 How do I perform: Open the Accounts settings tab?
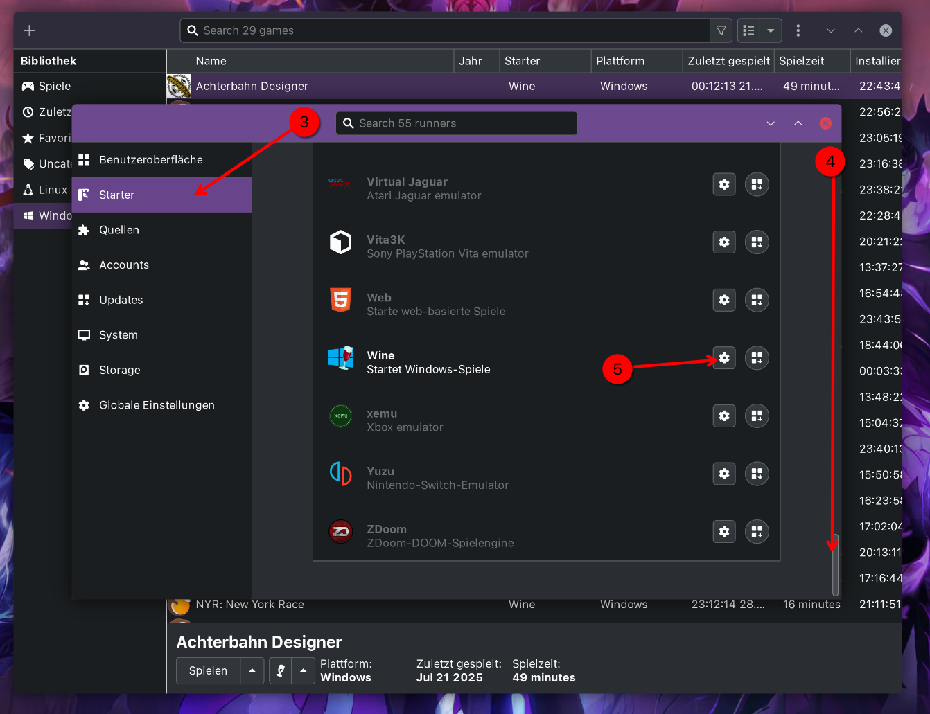click(161, 265)
